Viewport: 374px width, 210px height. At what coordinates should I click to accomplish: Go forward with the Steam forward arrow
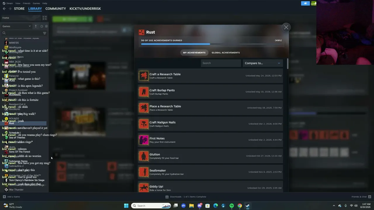point(10,9)
